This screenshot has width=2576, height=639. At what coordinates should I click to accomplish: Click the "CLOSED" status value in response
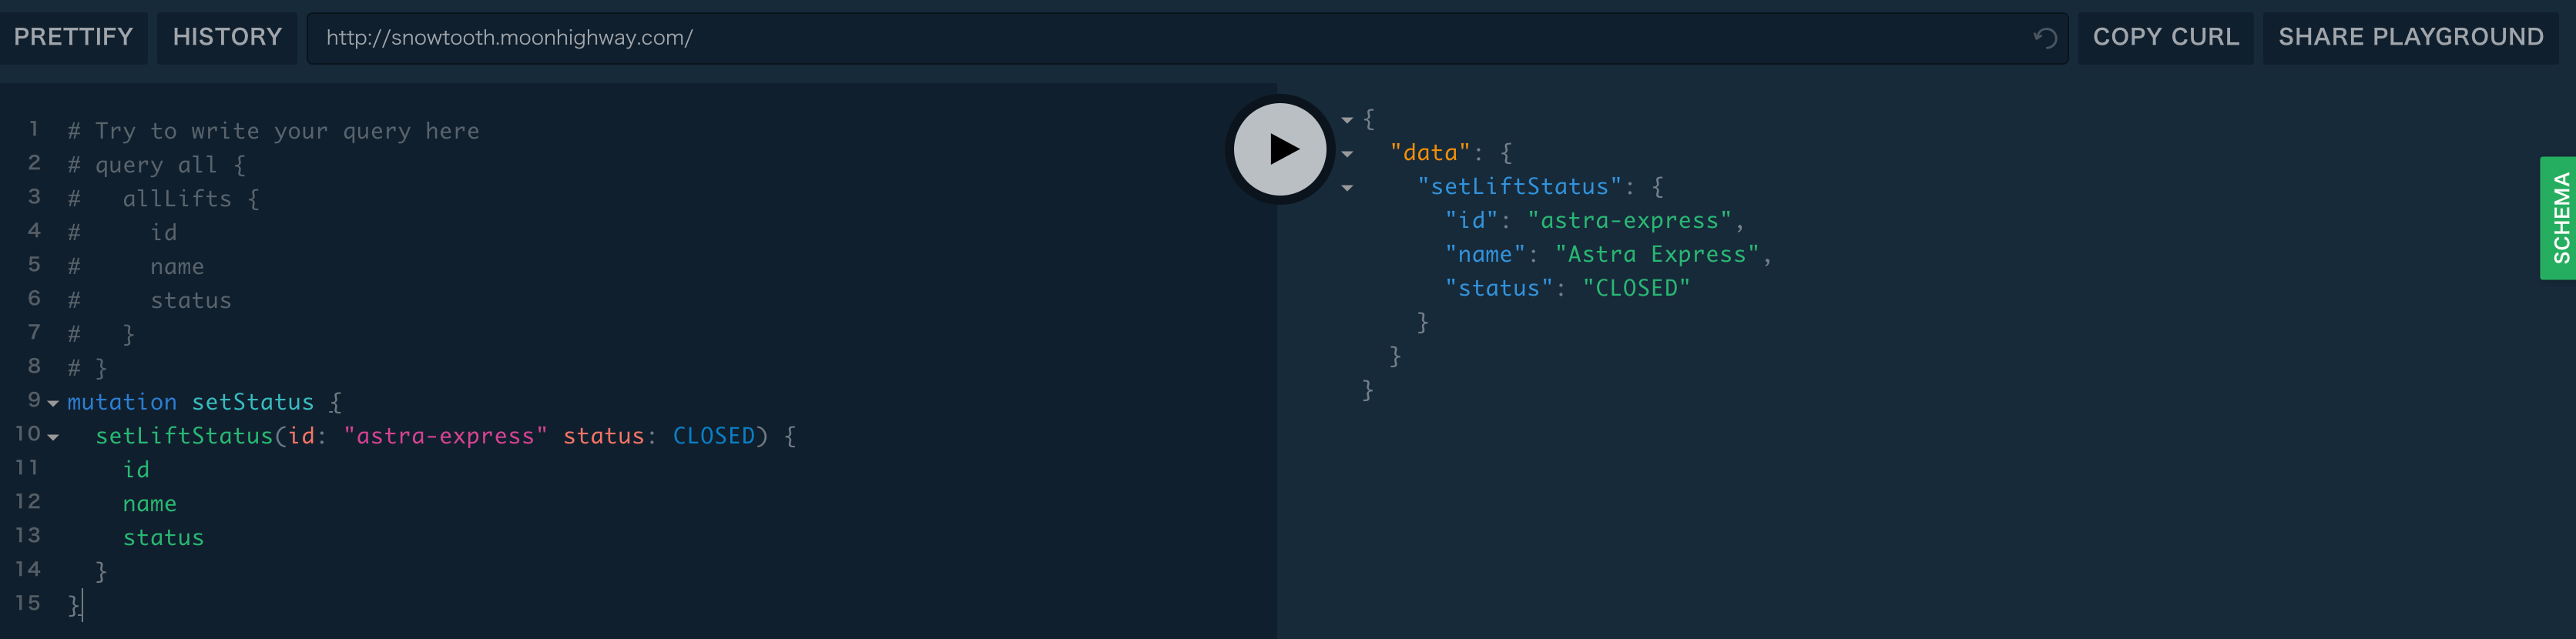[x=1636, y=288]
